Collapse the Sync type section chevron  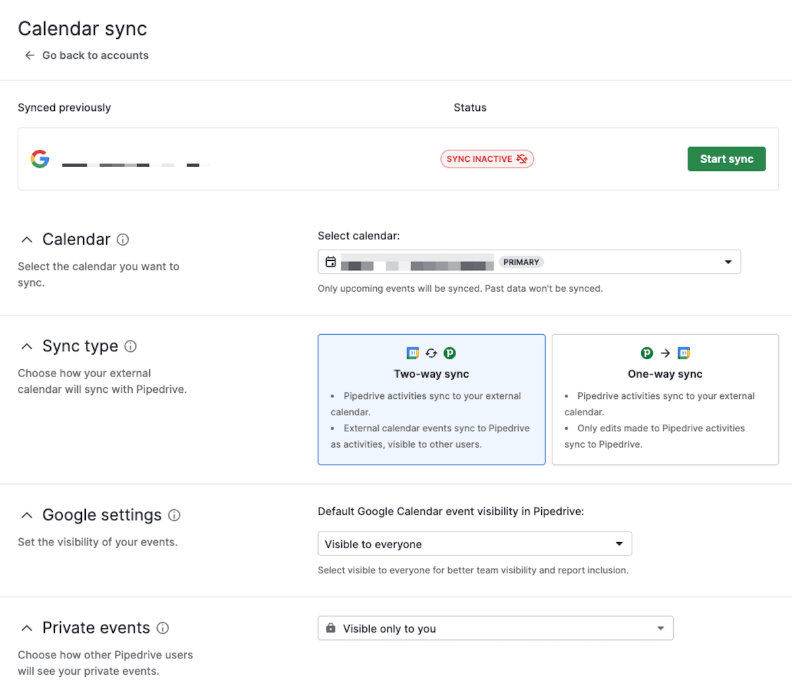pos(26,346)
